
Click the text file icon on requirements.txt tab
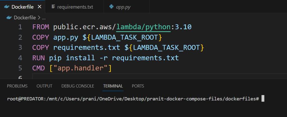(53, 7)
